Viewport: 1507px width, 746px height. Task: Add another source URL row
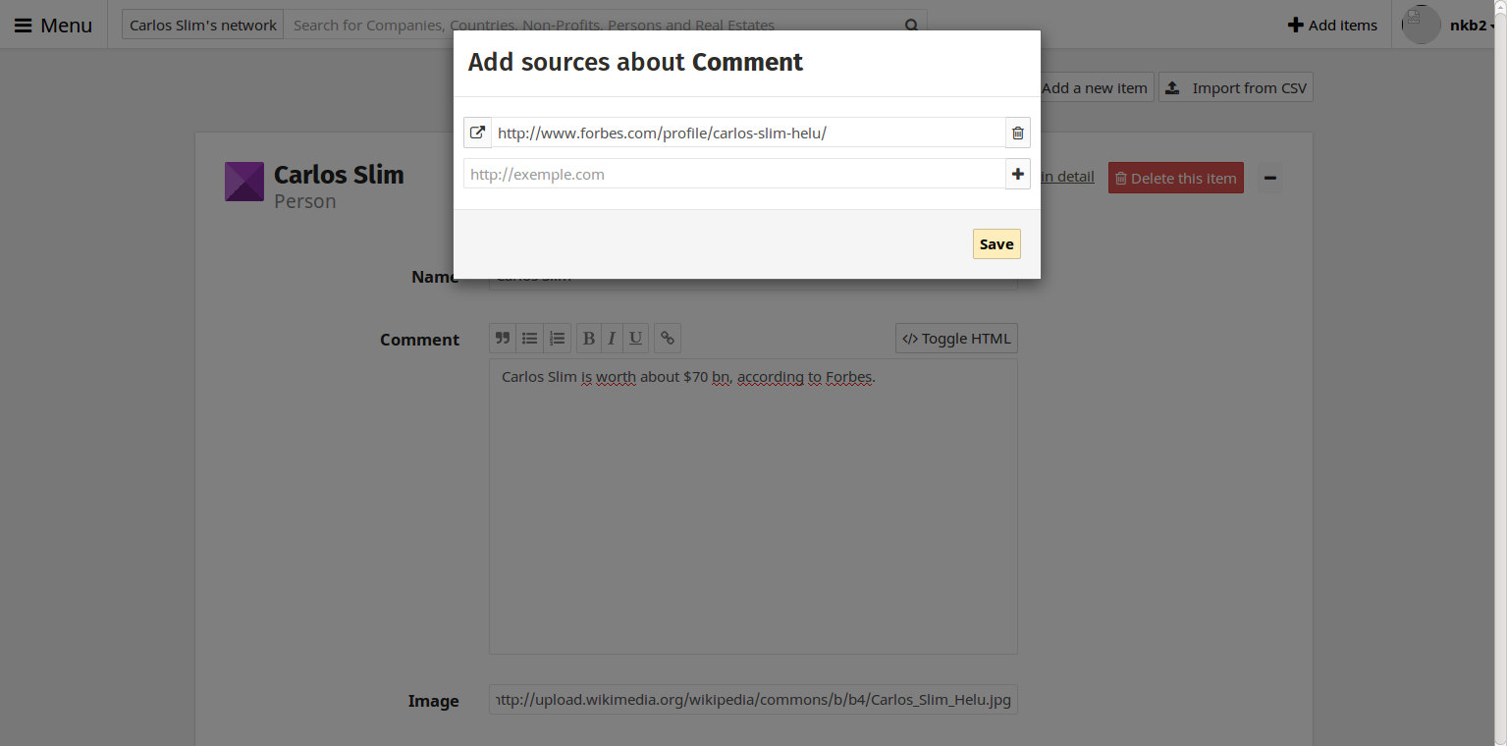(x=1017, y=174)
